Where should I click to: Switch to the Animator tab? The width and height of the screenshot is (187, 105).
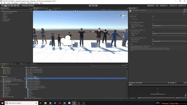33,64
